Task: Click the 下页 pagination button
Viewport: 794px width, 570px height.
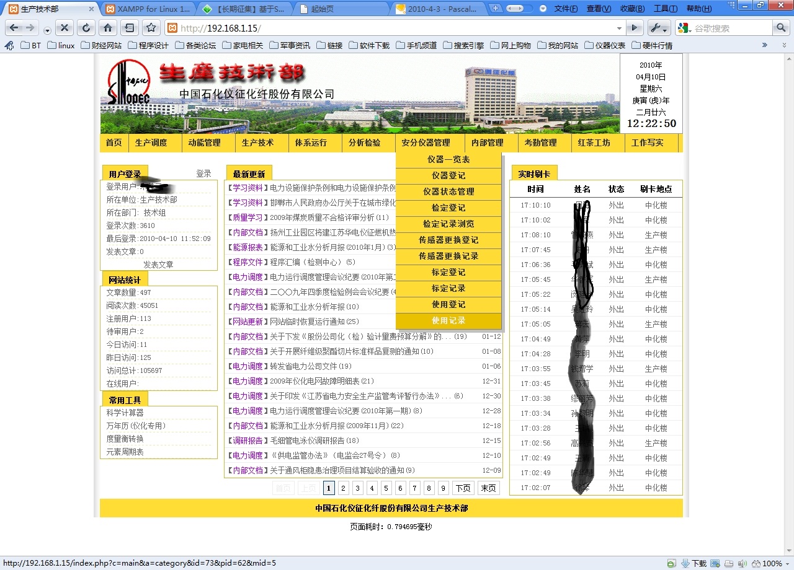Action: (x=463, y=488)
